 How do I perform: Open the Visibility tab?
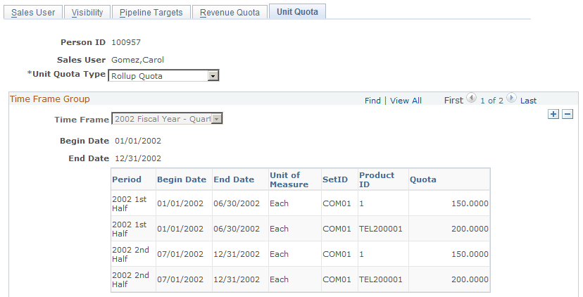coord(87,13)
